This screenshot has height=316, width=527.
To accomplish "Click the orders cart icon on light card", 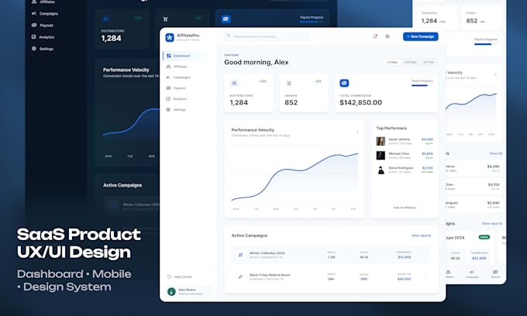I will 289,83.
